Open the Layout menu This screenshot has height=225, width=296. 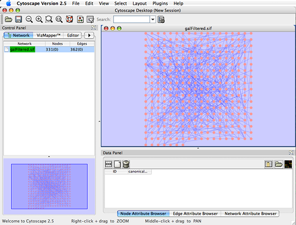tap(139, 3)
